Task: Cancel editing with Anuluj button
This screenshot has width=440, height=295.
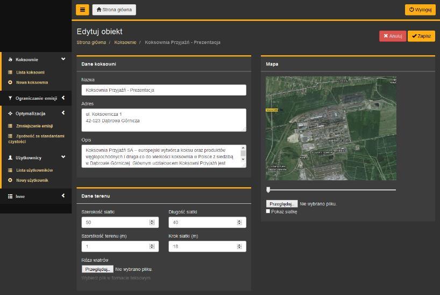Action: click(x=393, y=36)
